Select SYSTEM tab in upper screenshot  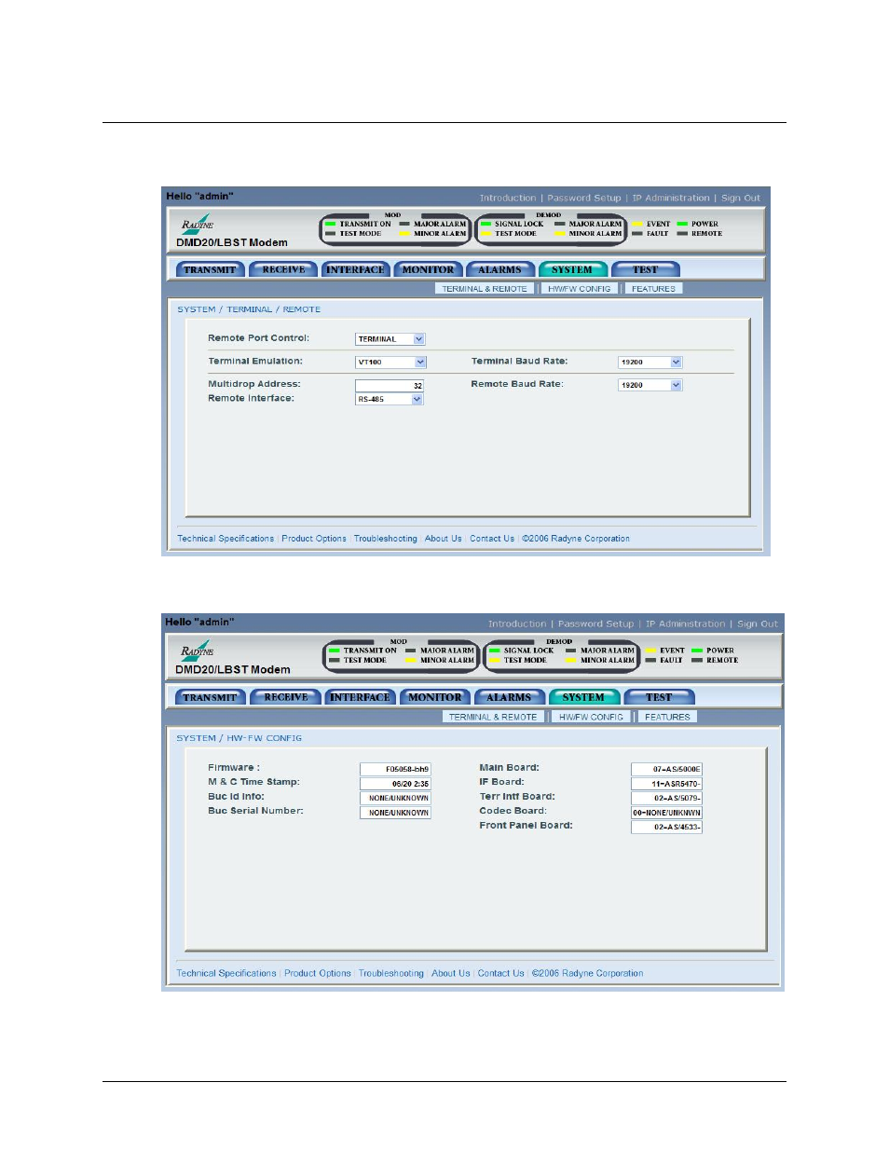(x=572, y=269)
